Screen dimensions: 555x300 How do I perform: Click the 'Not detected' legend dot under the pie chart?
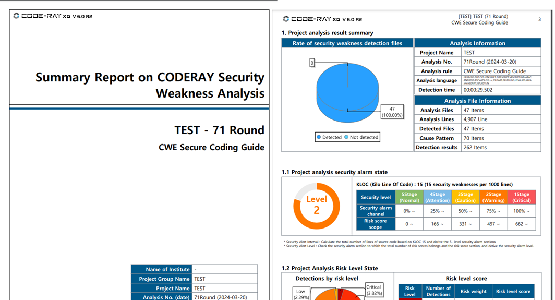coord(346,137)
